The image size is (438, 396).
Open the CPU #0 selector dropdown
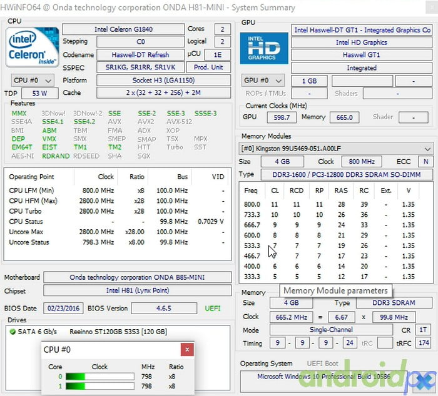(x=33, y=81)
